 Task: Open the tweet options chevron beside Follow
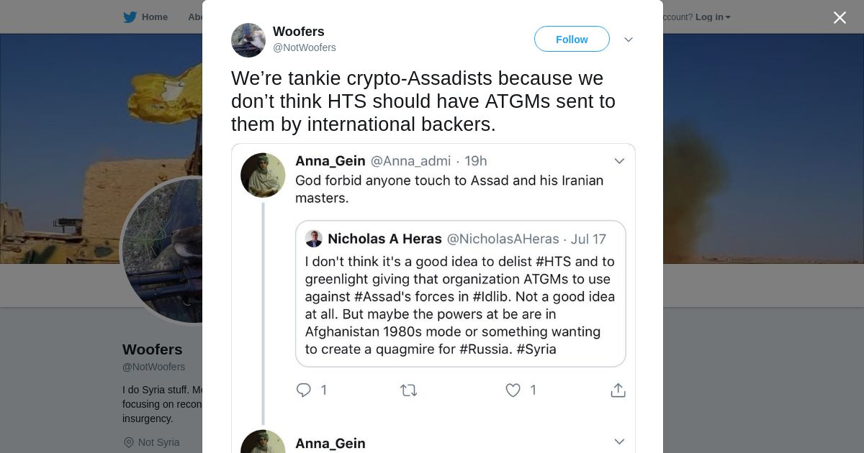click(628, 40)
